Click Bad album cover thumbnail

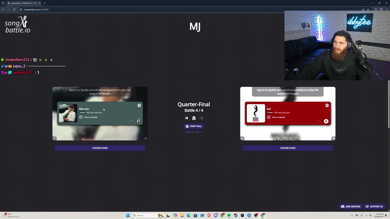[256, 113]
